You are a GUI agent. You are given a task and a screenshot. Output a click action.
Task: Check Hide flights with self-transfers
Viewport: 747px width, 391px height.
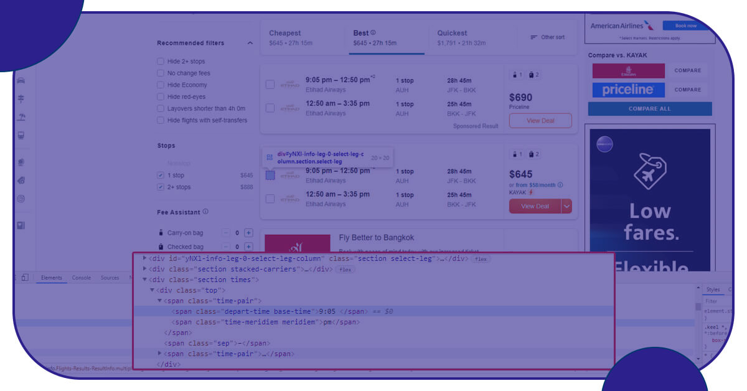click(161, 120)
